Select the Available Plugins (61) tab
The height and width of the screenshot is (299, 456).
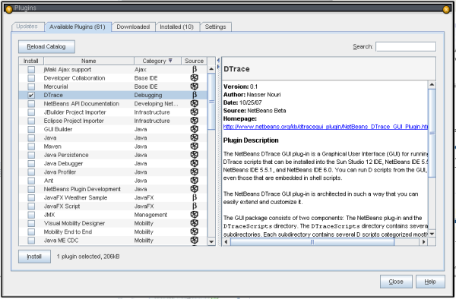click(78, 27)
